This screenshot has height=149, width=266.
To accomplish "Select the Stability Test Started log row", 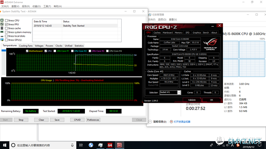I will point(75,26).
